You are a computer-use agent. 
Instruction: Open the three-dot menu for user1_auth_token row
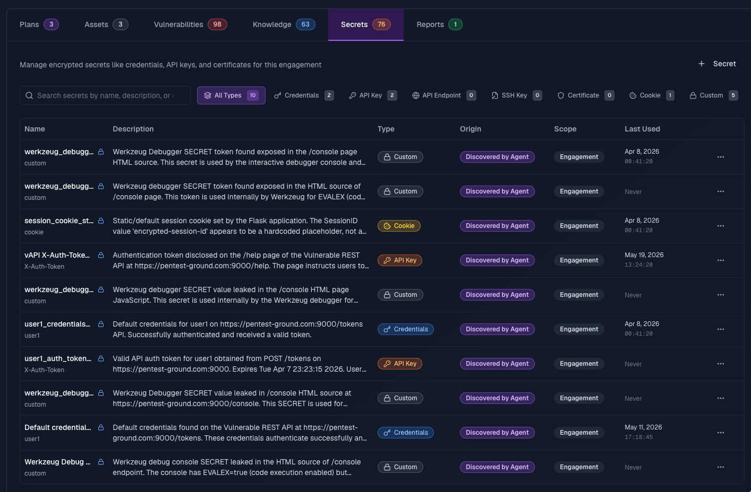tap(721, 364)
